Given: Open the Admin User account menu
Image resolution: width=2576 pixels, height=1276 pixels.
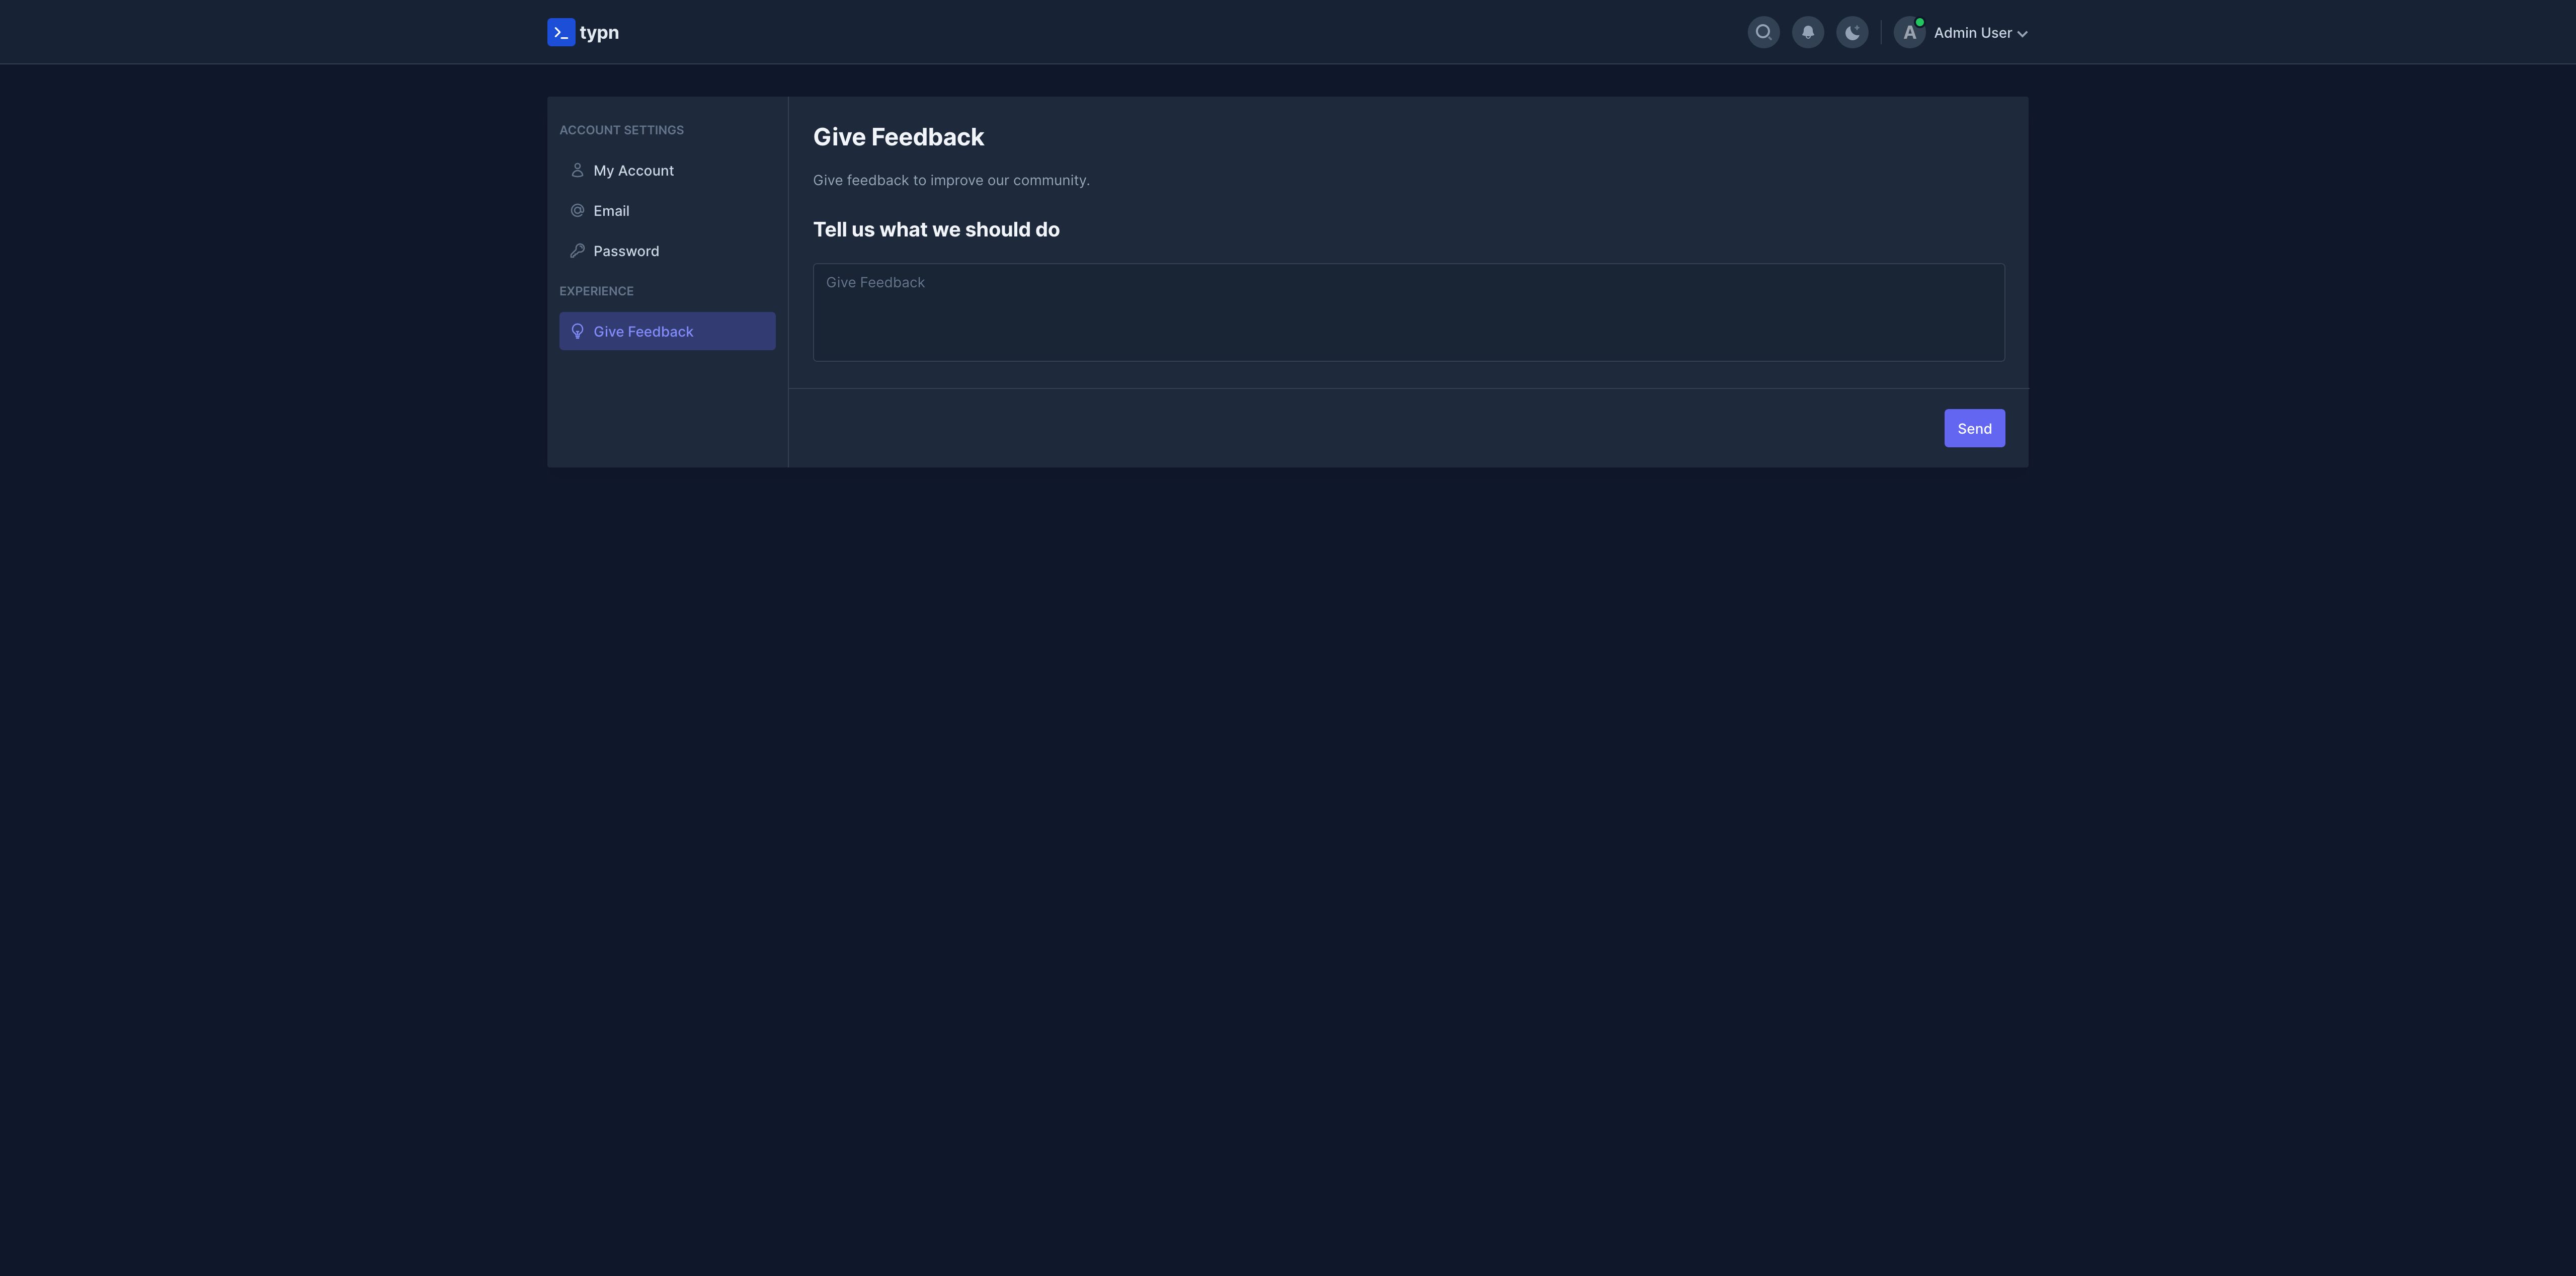Looking at the screenshot, I should (x=1971, y=33).
